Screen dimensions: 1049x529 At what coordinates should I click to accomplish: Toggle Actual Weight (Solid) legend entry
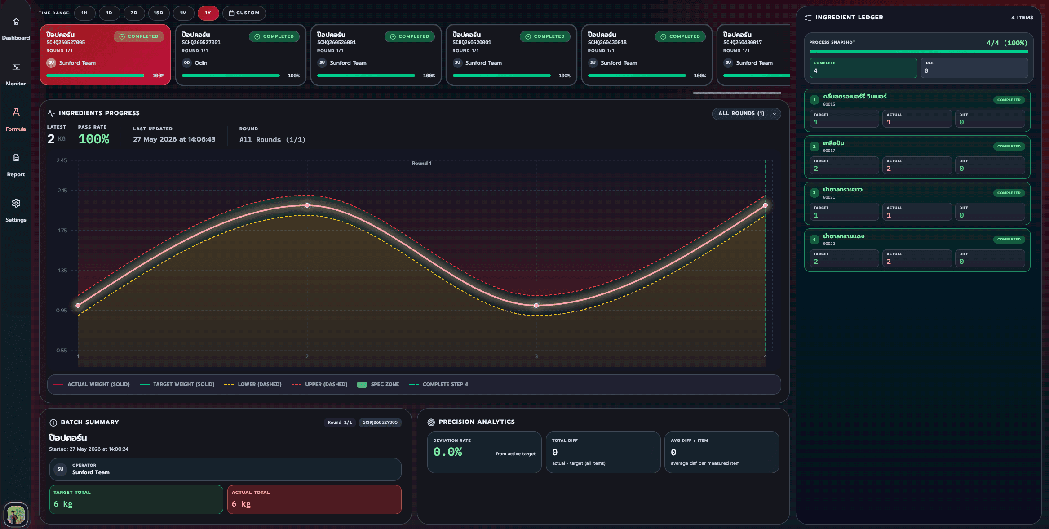click(x=92, y=385)
